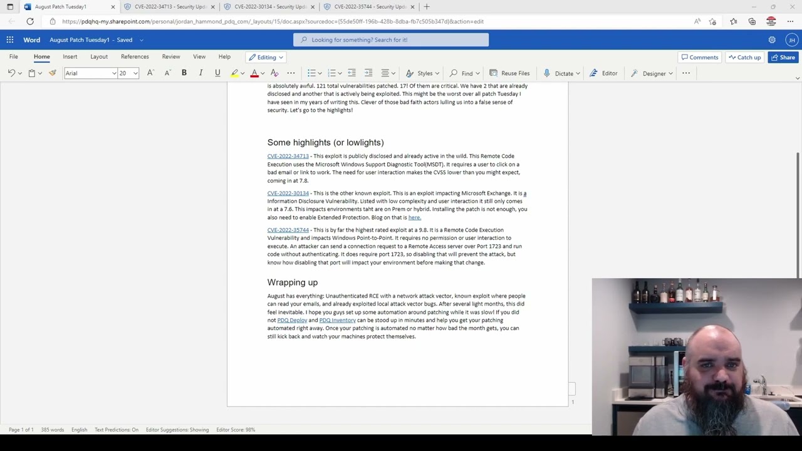The height and width of the screenshot is (451, 802).
Task: Expand the Editing mode dropdown
Action: coord(266,57)
